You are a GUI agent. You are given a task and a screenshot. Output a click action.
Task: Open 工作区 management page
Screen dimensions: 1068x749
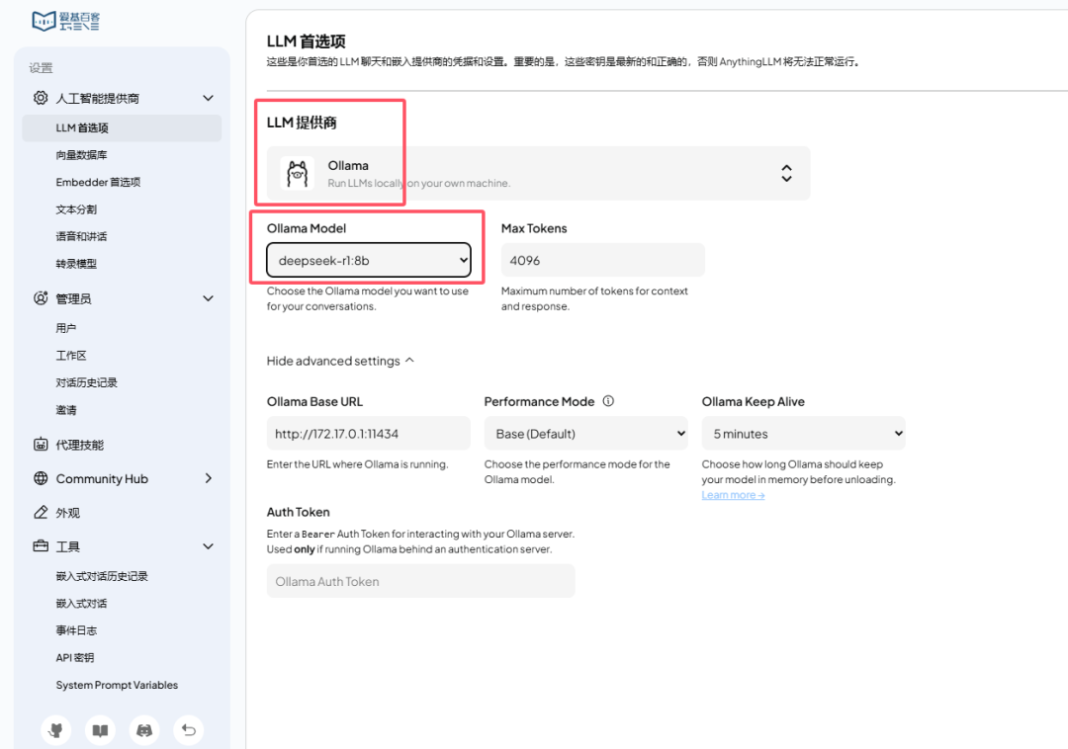click(71, 355)
